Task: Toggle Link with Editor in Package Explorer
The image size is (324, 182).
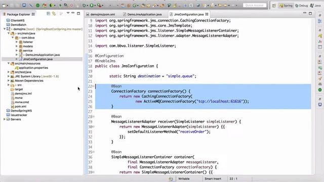Action: pos(54,14)
